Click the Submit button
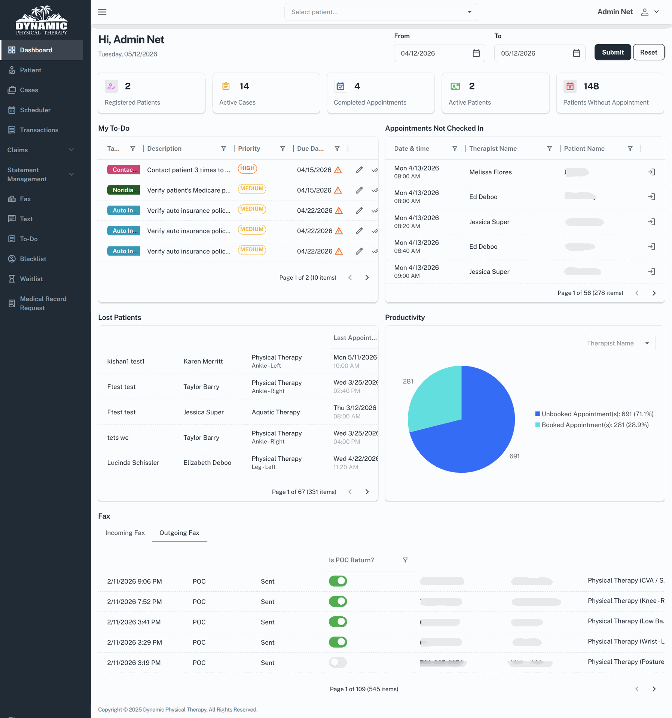 613,52
